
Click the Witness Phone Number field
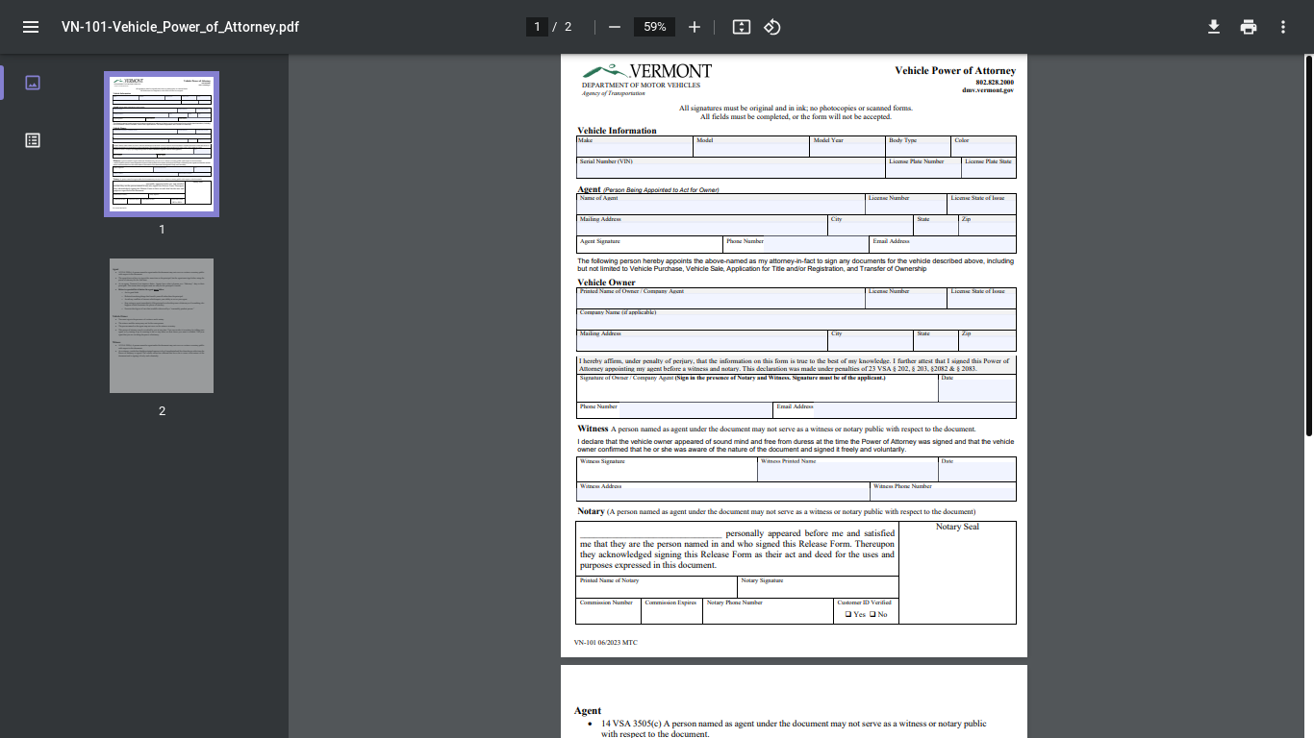coord(943,492)
